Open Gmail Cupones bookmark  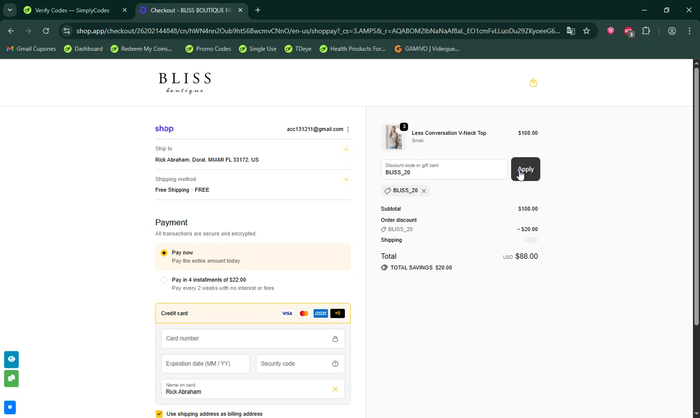31,49
